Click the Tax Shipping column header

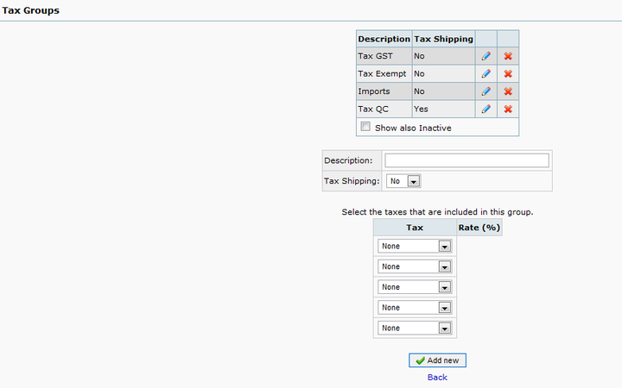point(443,39)
